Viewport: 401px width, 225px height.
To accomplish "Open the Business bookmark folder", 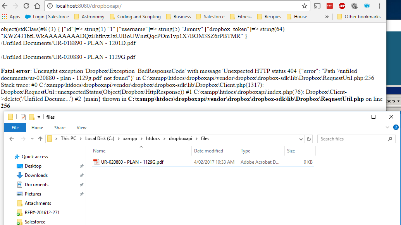I will click(x=179, y=17).
